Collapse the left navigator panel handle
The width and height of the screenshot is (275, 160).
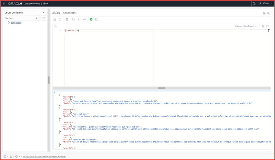click(x=49, y=80)
